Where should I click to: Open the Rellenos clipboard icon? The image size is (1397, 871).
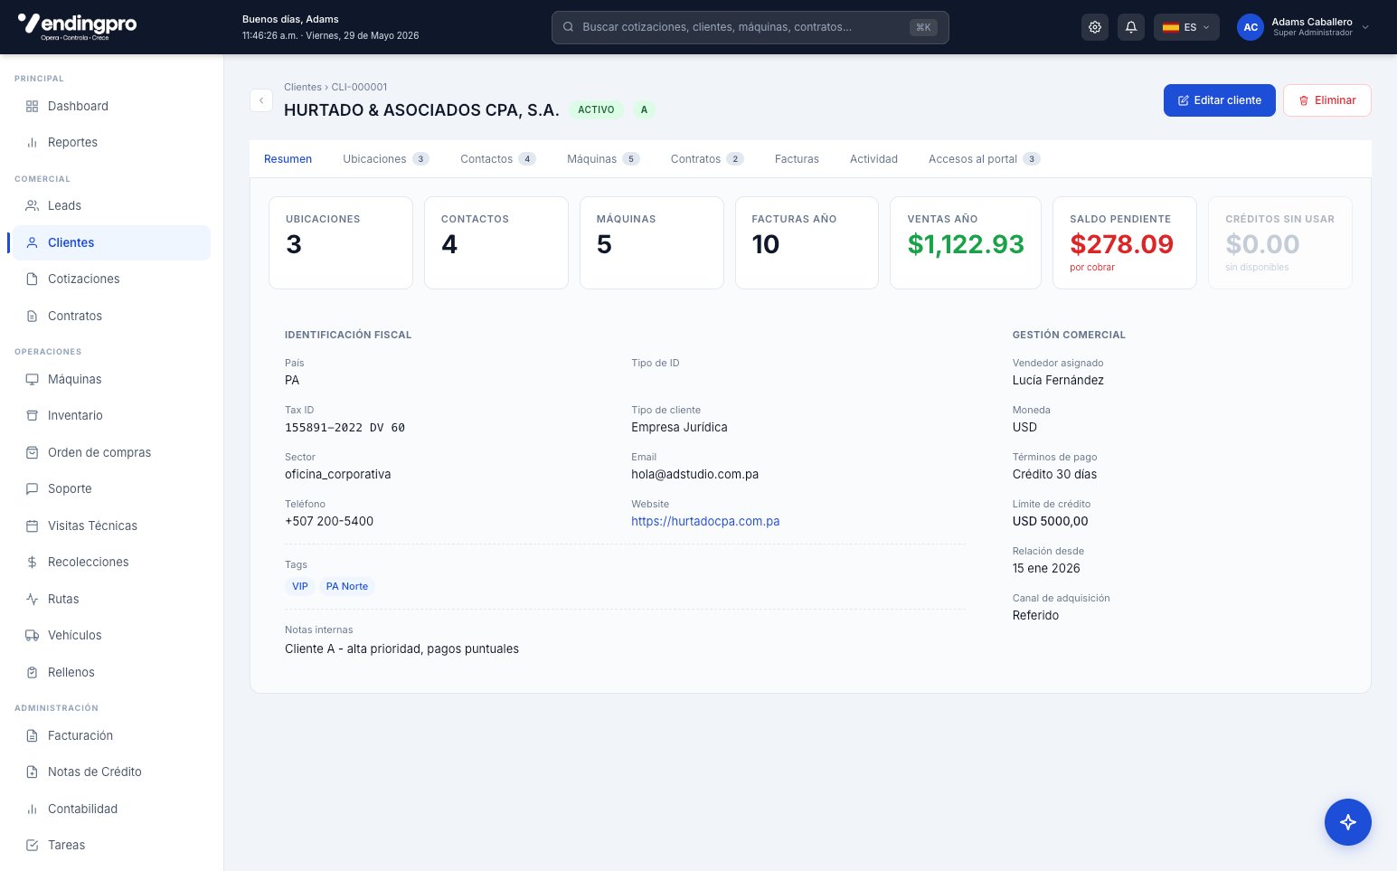tap(32, 672)
